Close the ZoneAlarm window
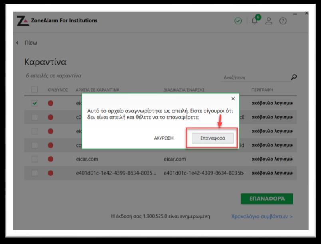Screen dimensions: 321x244 307,13
